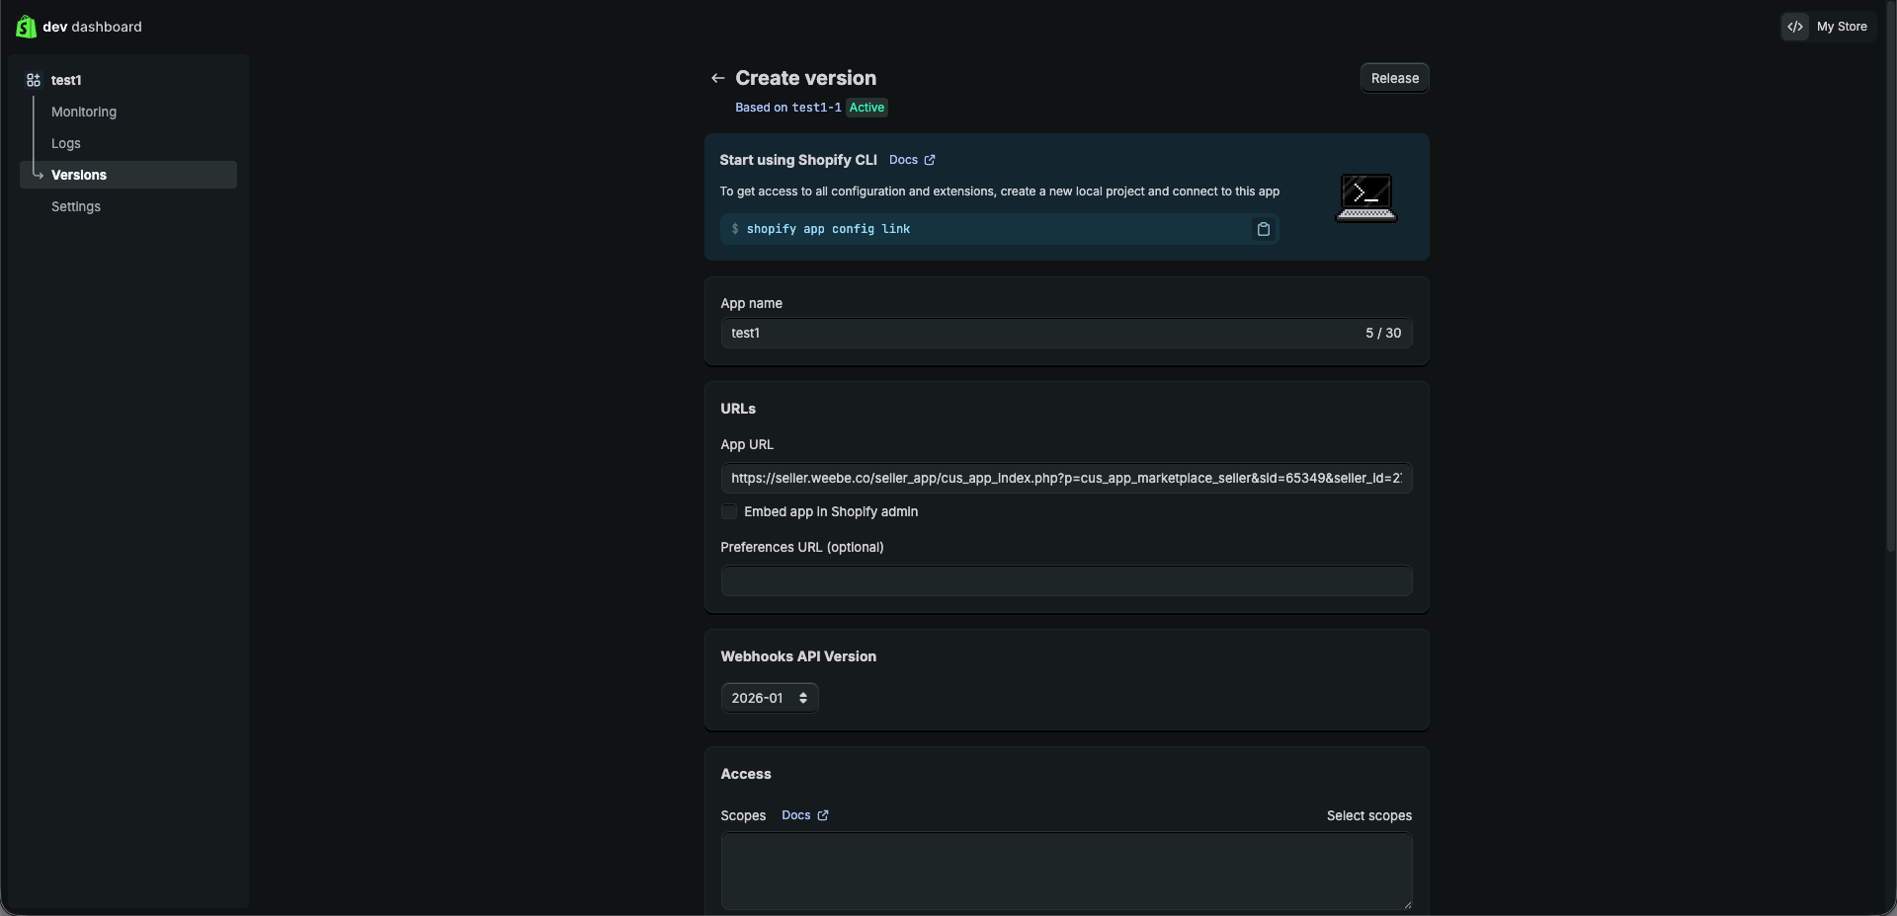Click the laptop illustration in the CLI card

[1365, 197]
